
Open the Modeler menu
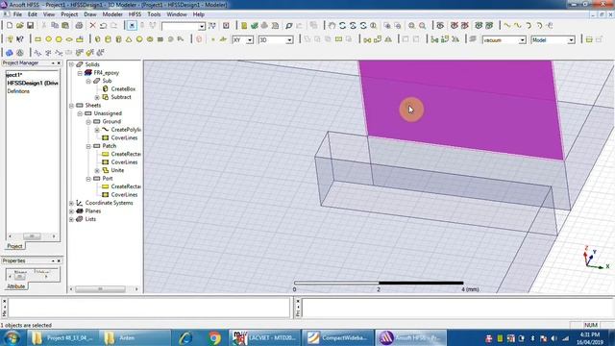click(x=112, y=14)
